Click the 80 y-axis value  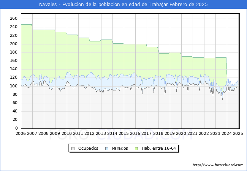(x=15, y=94)
